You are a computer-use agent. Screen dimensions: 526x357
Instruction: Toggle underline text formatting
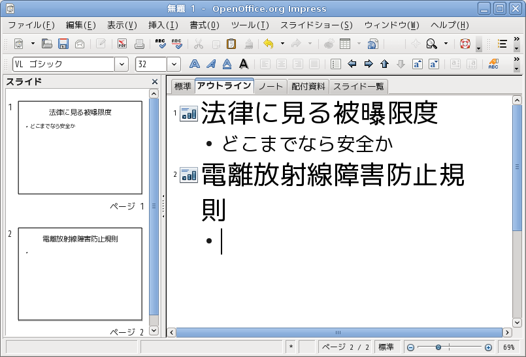click(227, 64)
